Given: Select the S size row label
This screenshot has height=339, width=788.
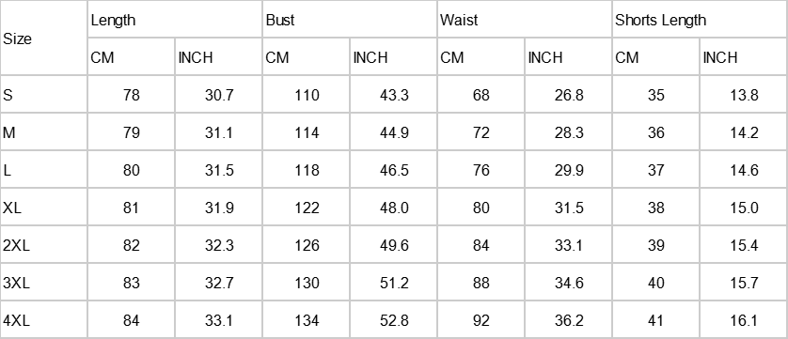Looking at the screenshot, I should tap(43, 95).
